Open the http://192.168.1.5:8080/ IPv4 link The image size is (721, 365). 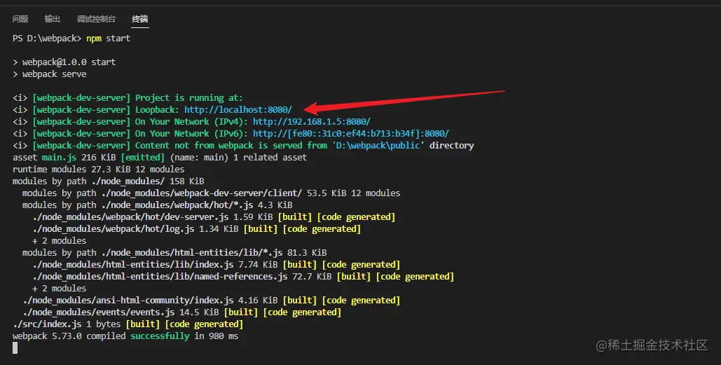pos(312,122)
